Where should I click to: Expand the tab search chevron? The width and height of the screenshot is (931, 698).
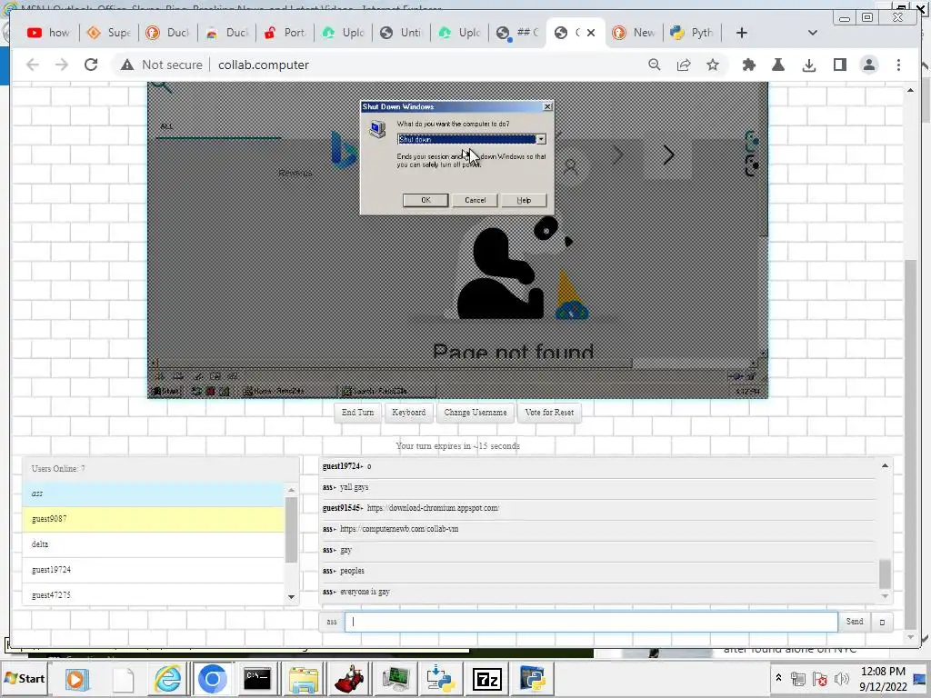[813, 33]
